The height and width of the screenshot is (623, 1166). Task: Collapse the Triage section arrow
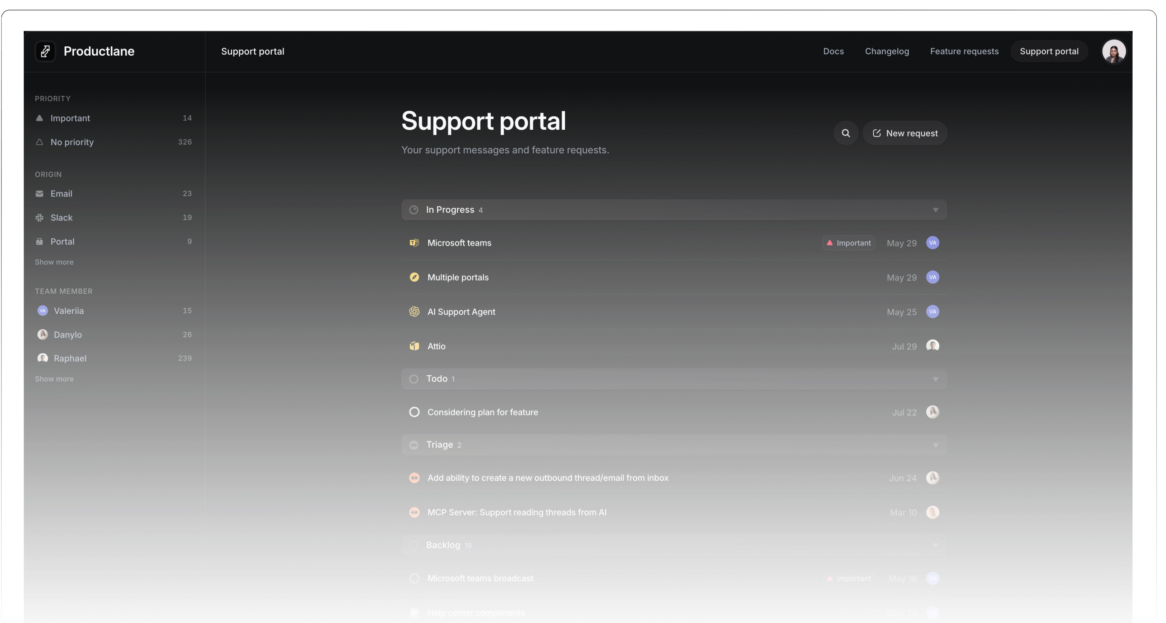(x=935, y=445)
